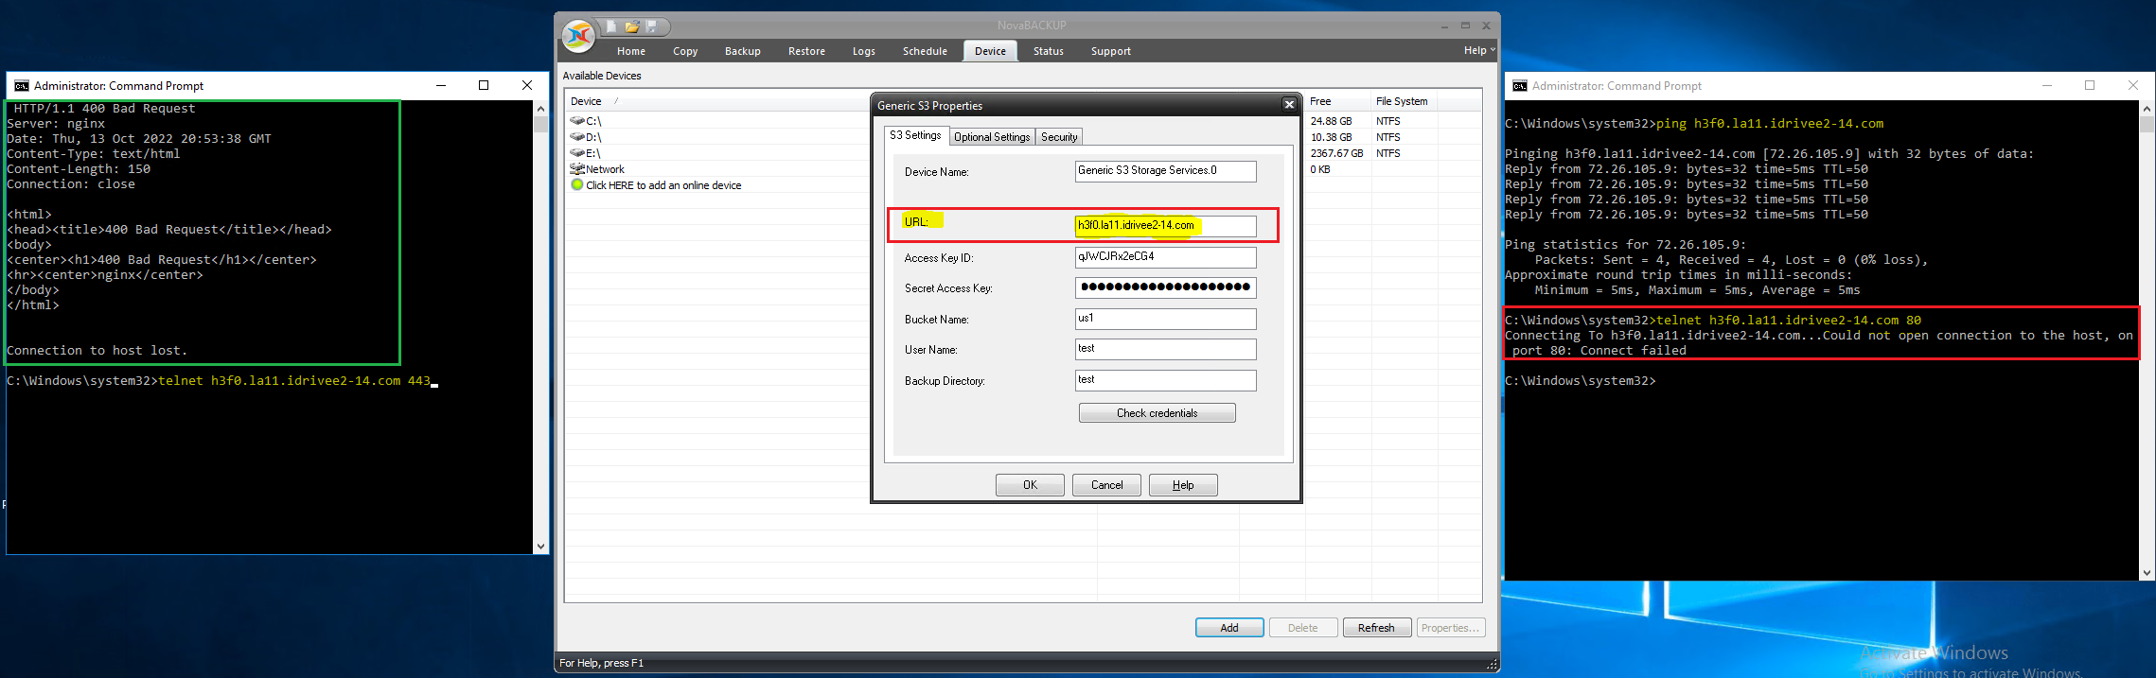Click the Secret Access Key field
This screenshot has height=678, width=2156.
click(x=1166, y=287)
